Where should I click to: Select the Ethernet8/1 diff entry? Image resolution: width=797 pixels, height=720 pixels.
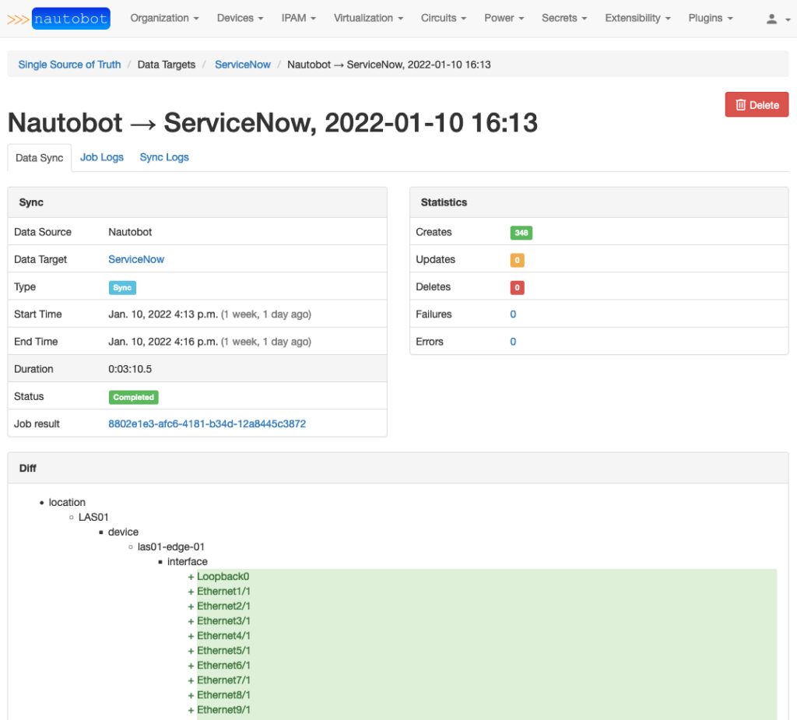[x=223, y=694]
